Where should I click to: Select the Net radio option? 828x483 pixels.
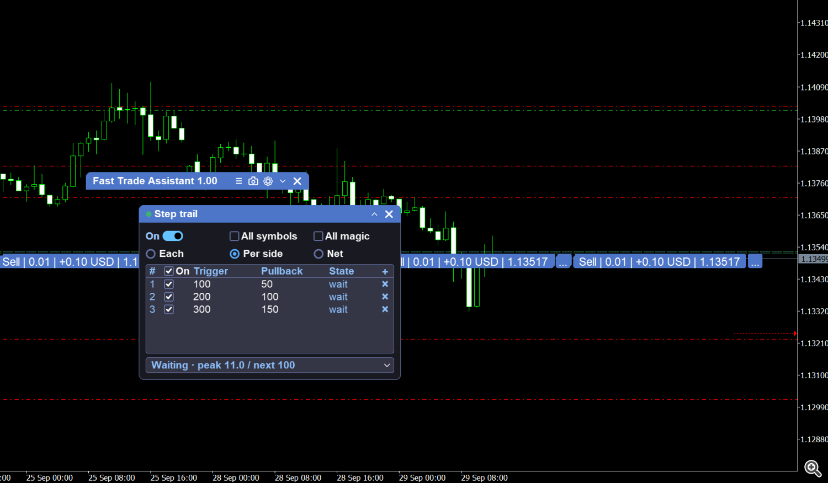tap(319, 254)
